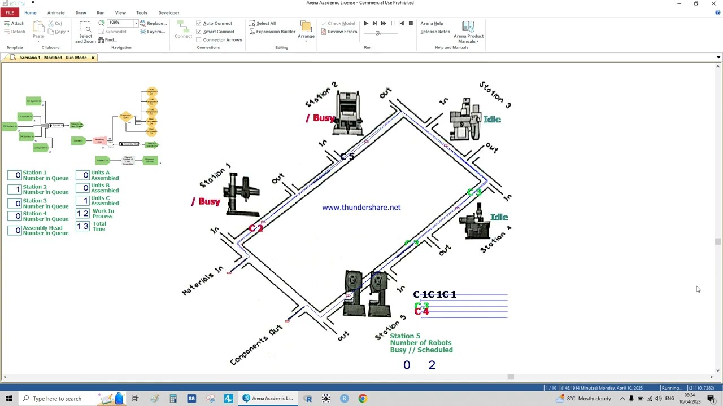The height and width of the screenshot is (406, 723).
Task: Click the model flowchart thumbnail
Action: (x=81, y=126)
